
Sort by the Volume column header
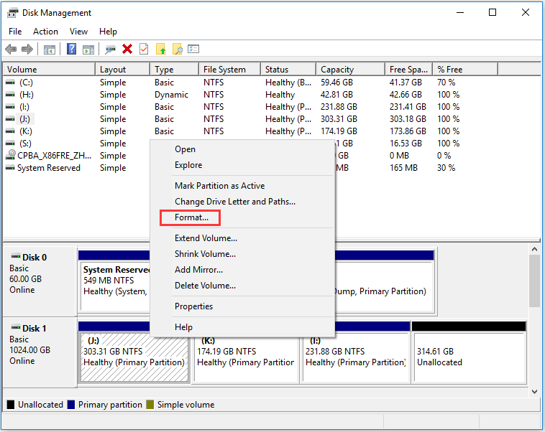click(x=49, y=70)
